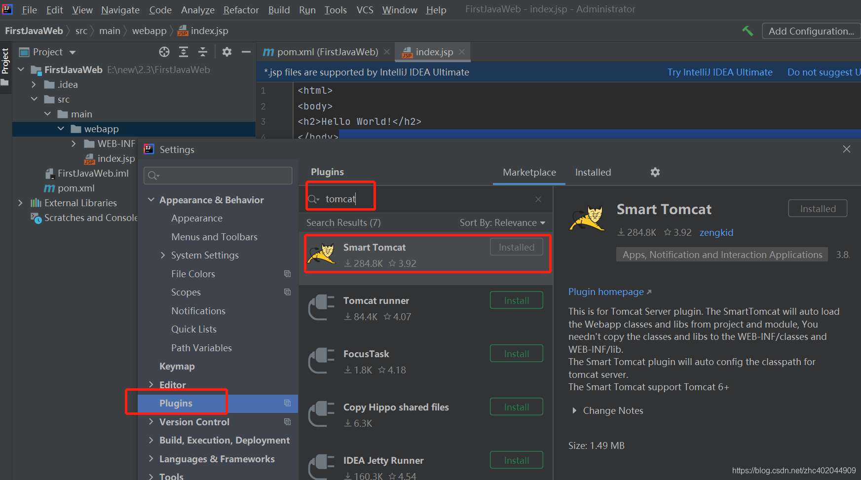Install the IDEA Jetty Runner plugin
The height and width of the screenshot is (480, 861).
point(516,460)
